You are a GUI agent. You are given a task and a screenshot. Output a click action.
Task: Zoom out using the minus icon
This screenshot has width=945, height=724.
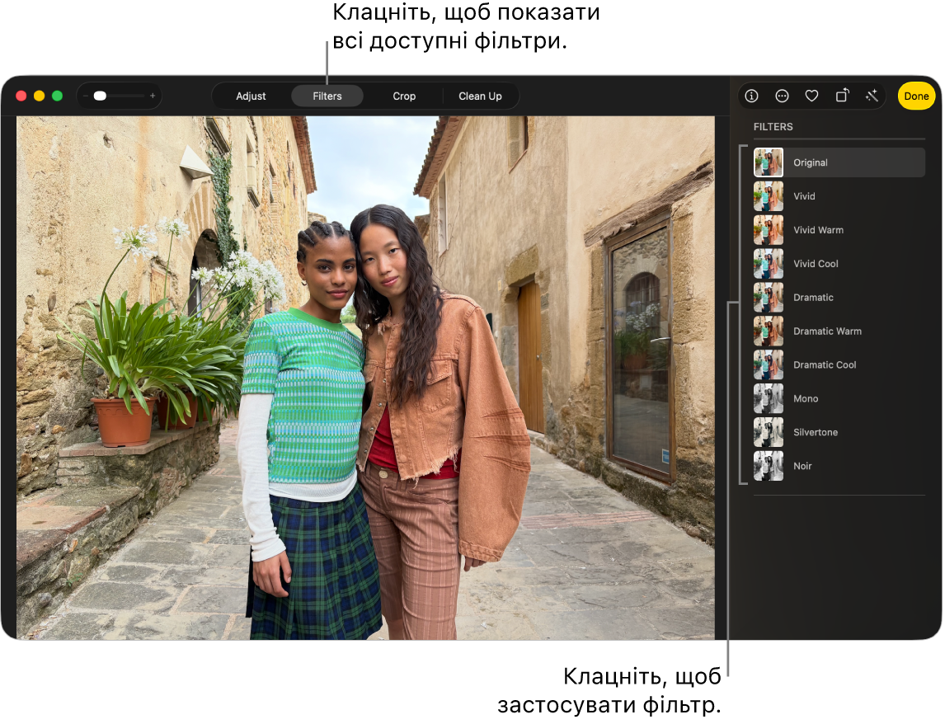[x=86, y=96]
